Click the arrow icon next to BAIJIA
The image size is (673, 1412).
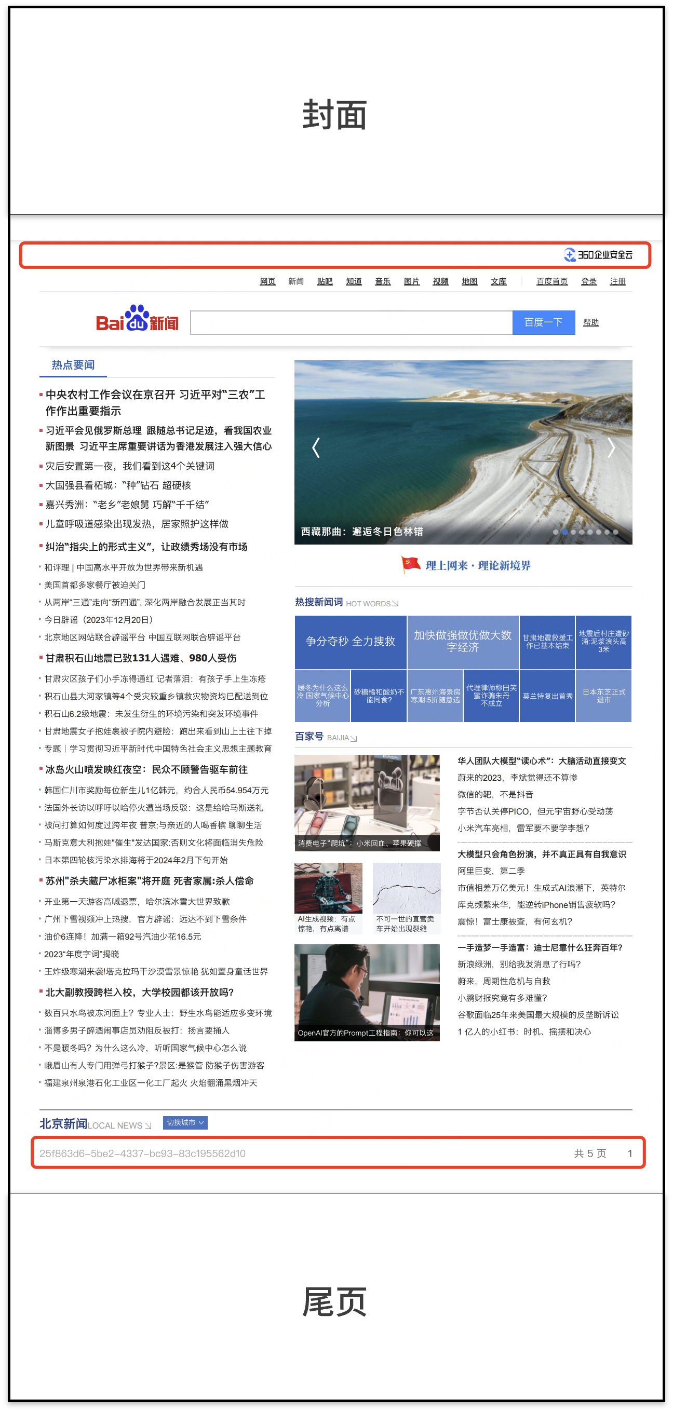354,738
